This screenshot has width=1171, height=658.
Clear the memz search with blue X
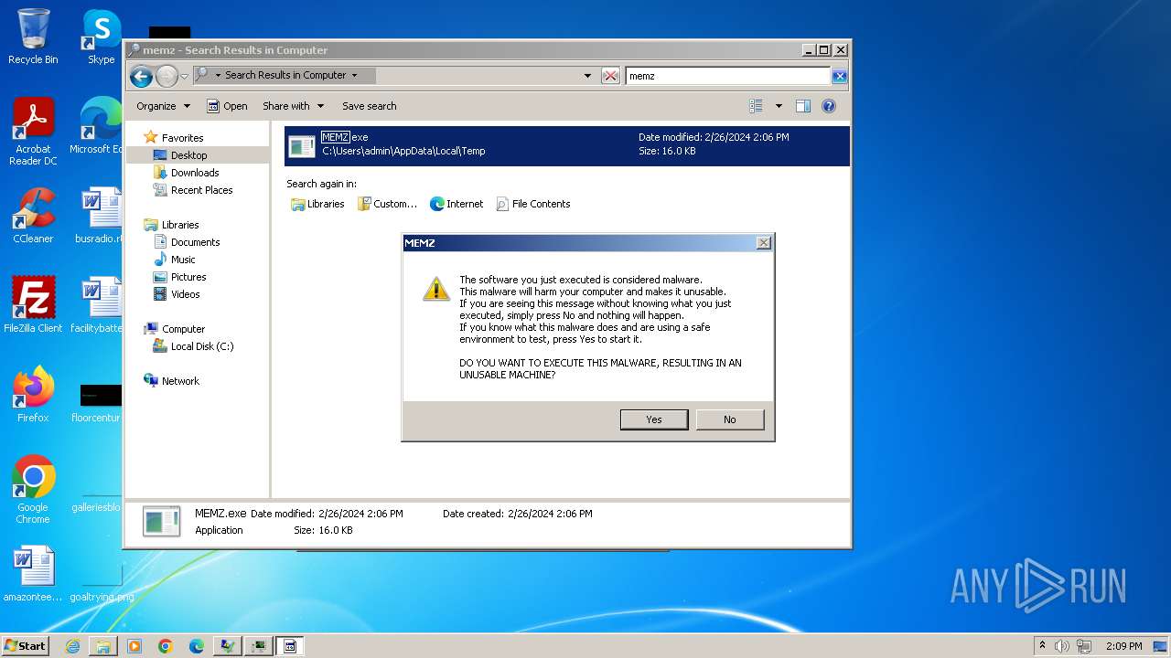coord(839,76)
